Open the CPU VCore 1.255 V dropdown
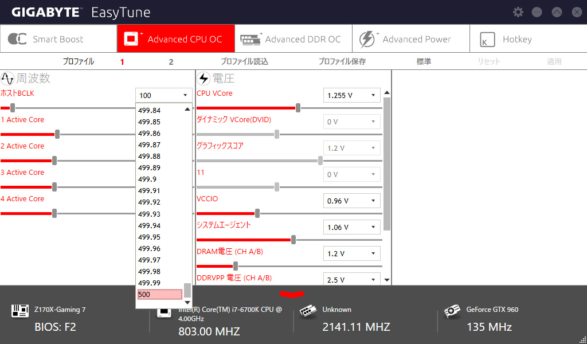Image resolution: width=587 pixels, height=344 pixels. coord(351,95)
